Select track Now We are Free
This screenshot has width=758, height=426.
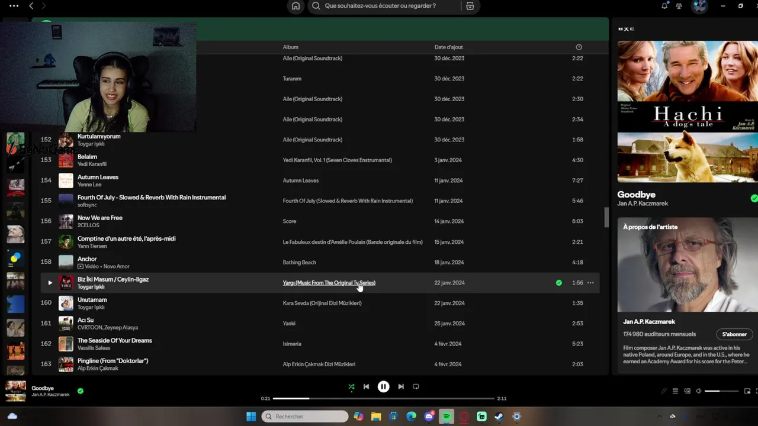click(99, 218)
